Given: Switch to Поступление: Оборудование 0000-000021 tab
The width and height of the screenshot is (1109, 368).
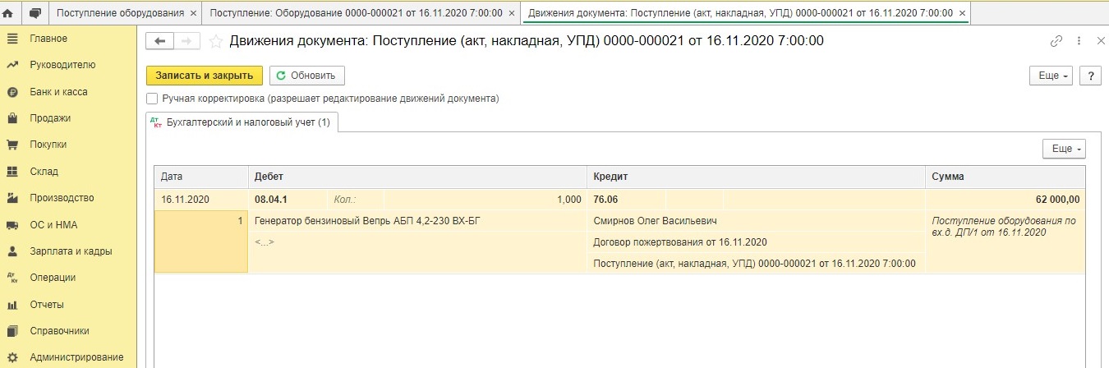Looking at the screenshot, I should 355,14.
